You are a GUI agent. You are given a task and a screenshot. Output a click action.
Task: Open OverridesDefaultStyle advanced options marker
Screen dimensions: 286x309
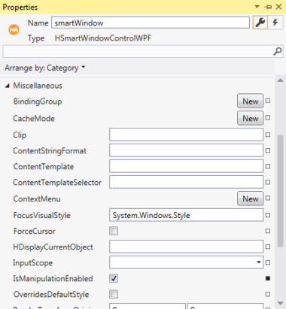click(x=268, y=294)
